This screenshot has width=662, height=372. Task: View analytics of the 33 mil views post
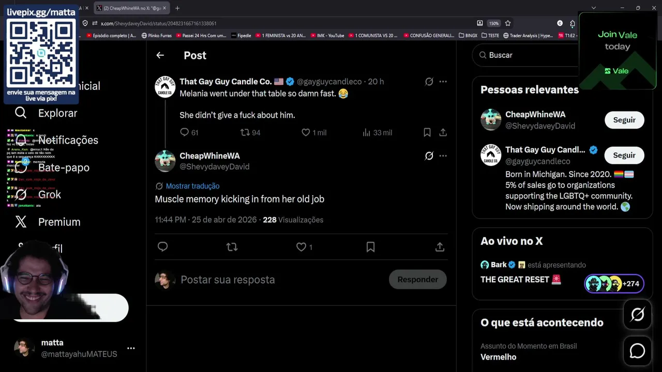pyautogui.click(x=377, y=133)
